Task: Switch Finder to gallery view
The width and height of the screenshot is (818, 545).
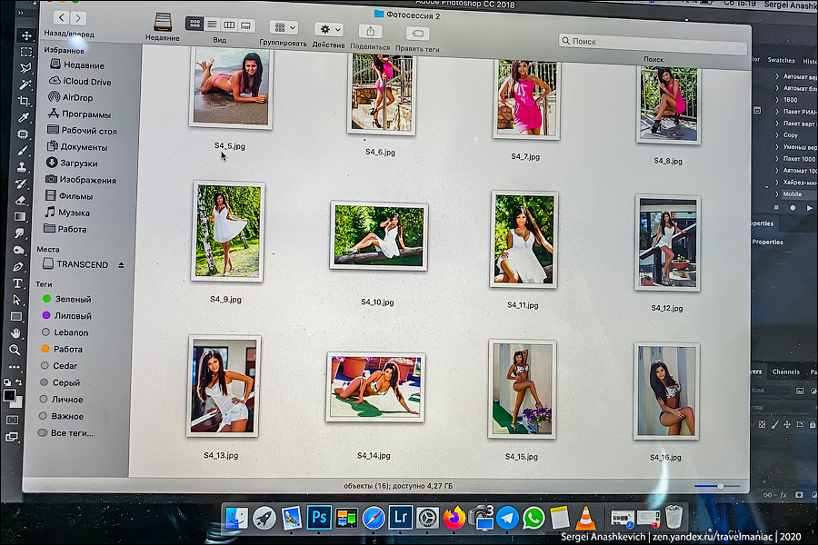Action: click(245, 25)
